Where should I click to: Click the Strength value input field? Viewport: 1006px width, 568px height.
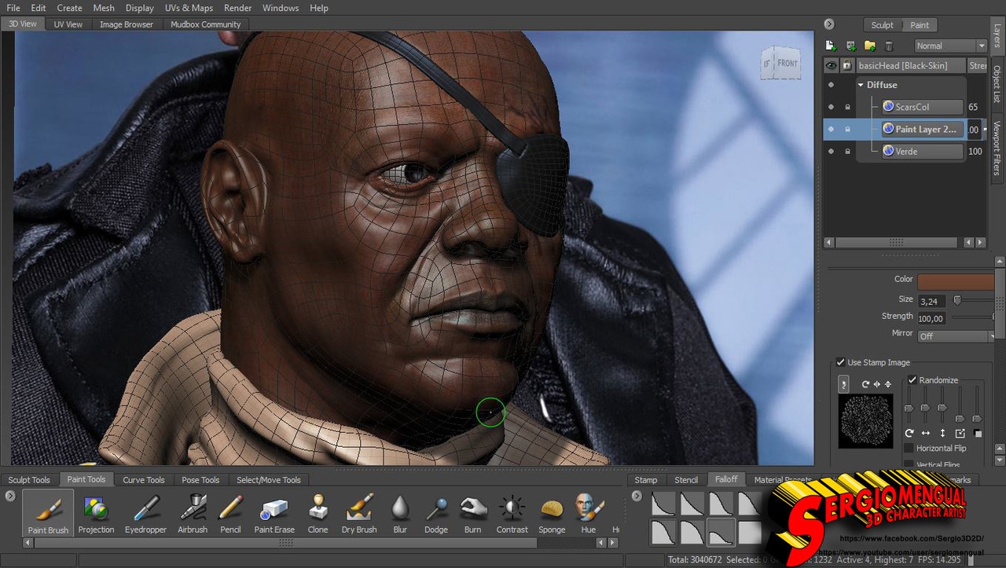click(932, 318)
